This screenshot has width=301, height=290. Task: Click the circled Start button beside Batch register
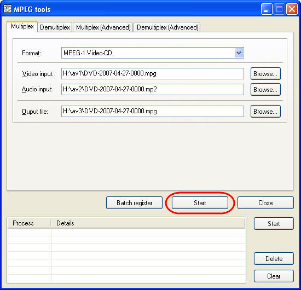point(200,202)
